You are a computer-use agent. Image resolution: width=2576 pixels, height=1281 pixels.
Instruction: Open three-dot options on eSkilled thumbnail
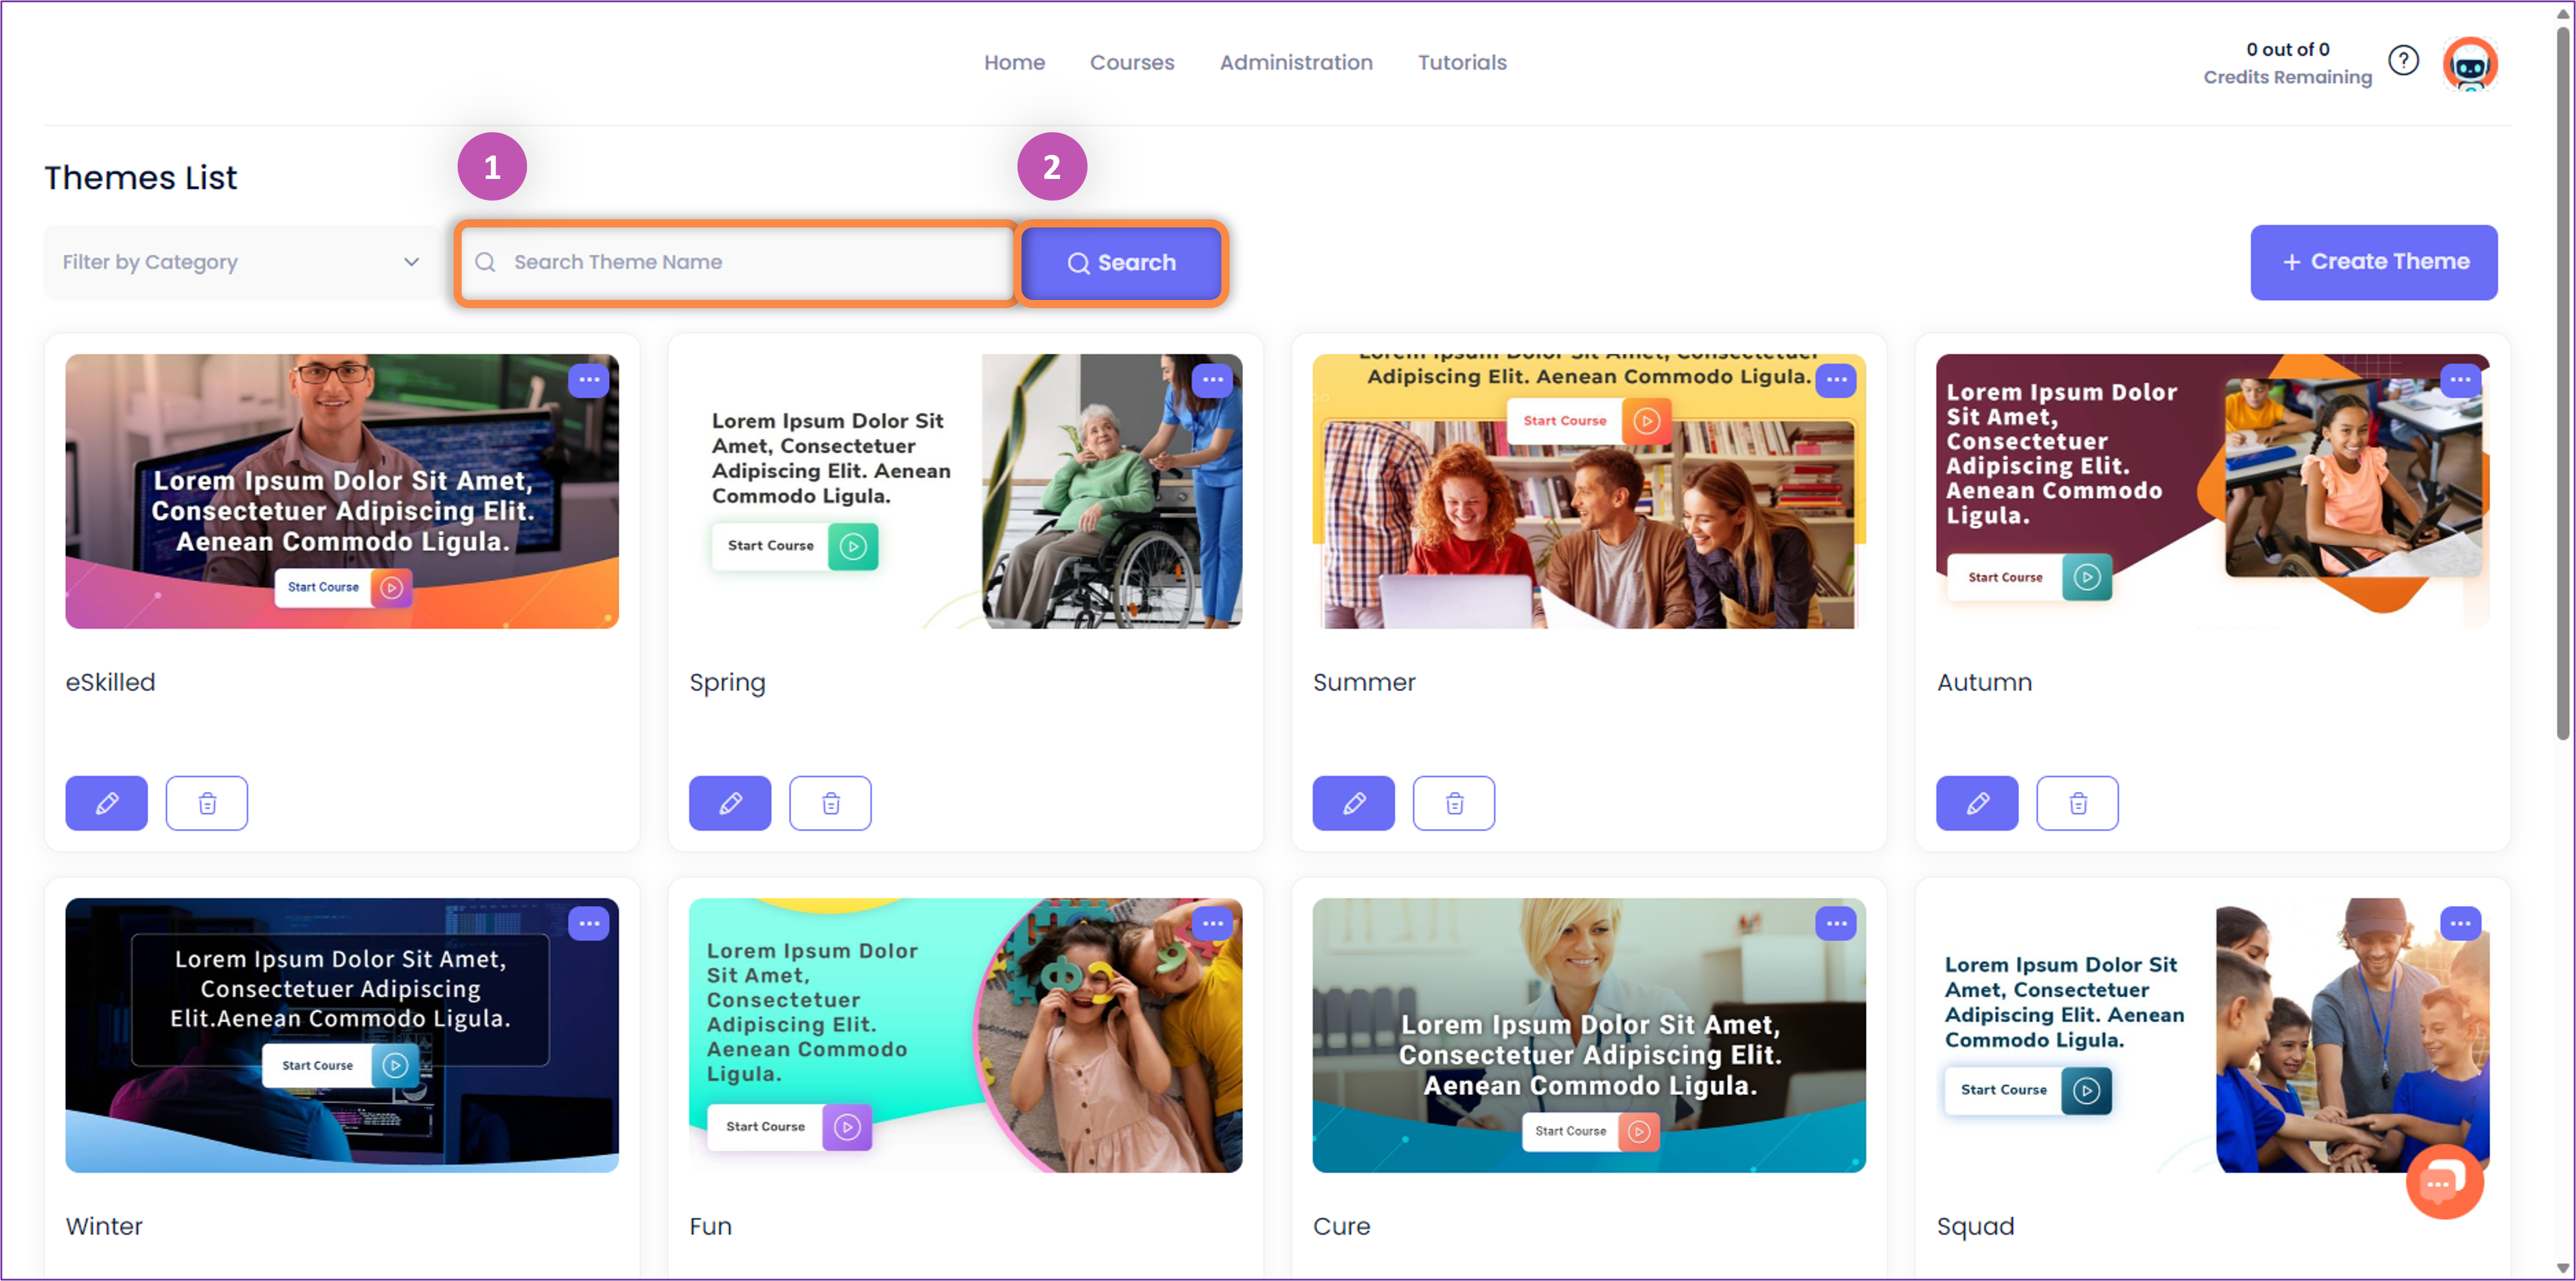coord(589,379)
